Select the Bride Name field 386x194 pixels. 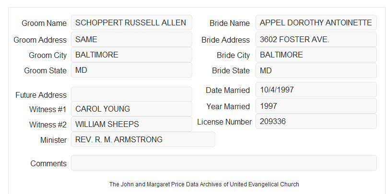click(316, 23)
